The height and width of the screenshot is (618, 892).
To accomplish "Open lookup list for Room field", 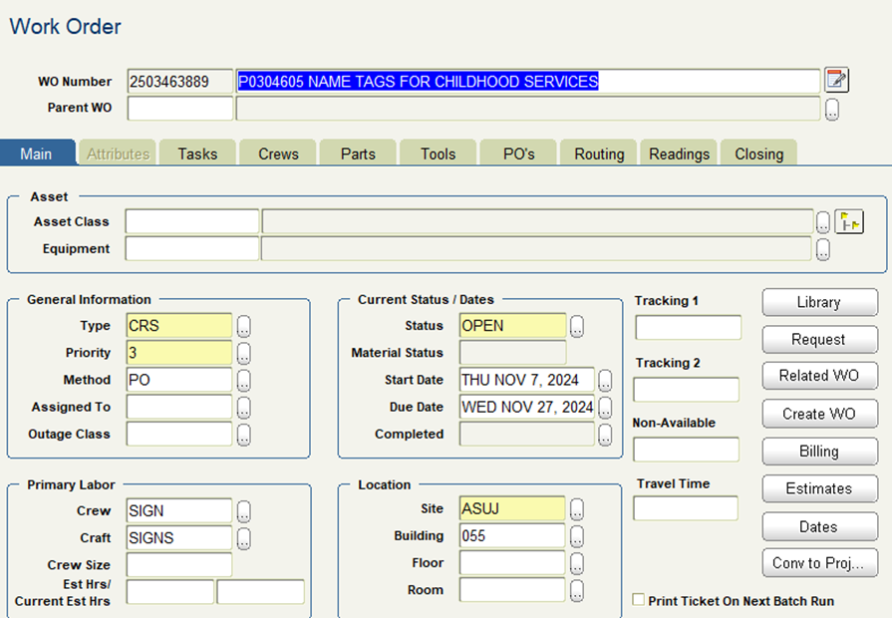I will 576,591.
